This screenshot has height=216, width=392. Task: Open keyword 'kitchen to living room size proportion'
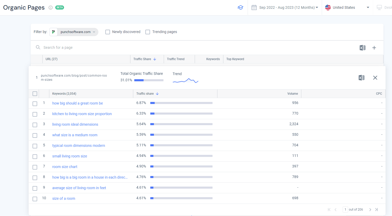coord(82,114)
